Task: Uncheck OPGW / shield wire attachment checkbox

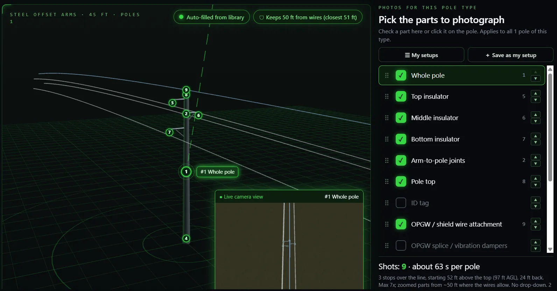Action: (401, 224)
